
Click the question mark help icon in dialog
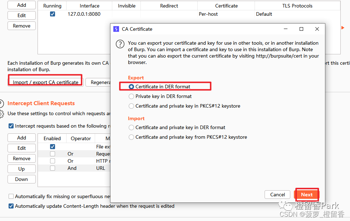point(120,44)
